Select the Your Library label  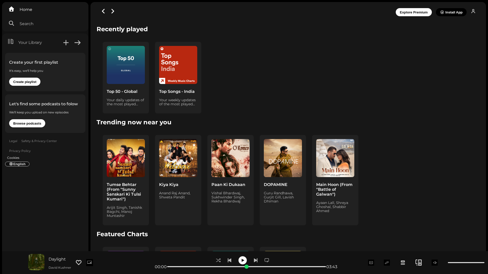(30, 42)
